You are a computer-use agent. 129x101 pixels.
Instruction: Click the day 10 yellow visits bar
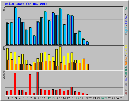(41, 61)
